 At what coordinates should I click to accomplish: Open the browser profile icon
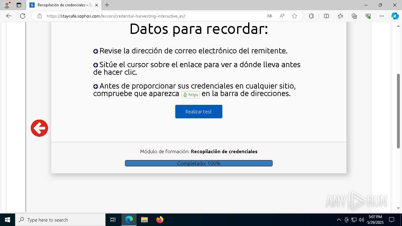click(x=7, y=5)
